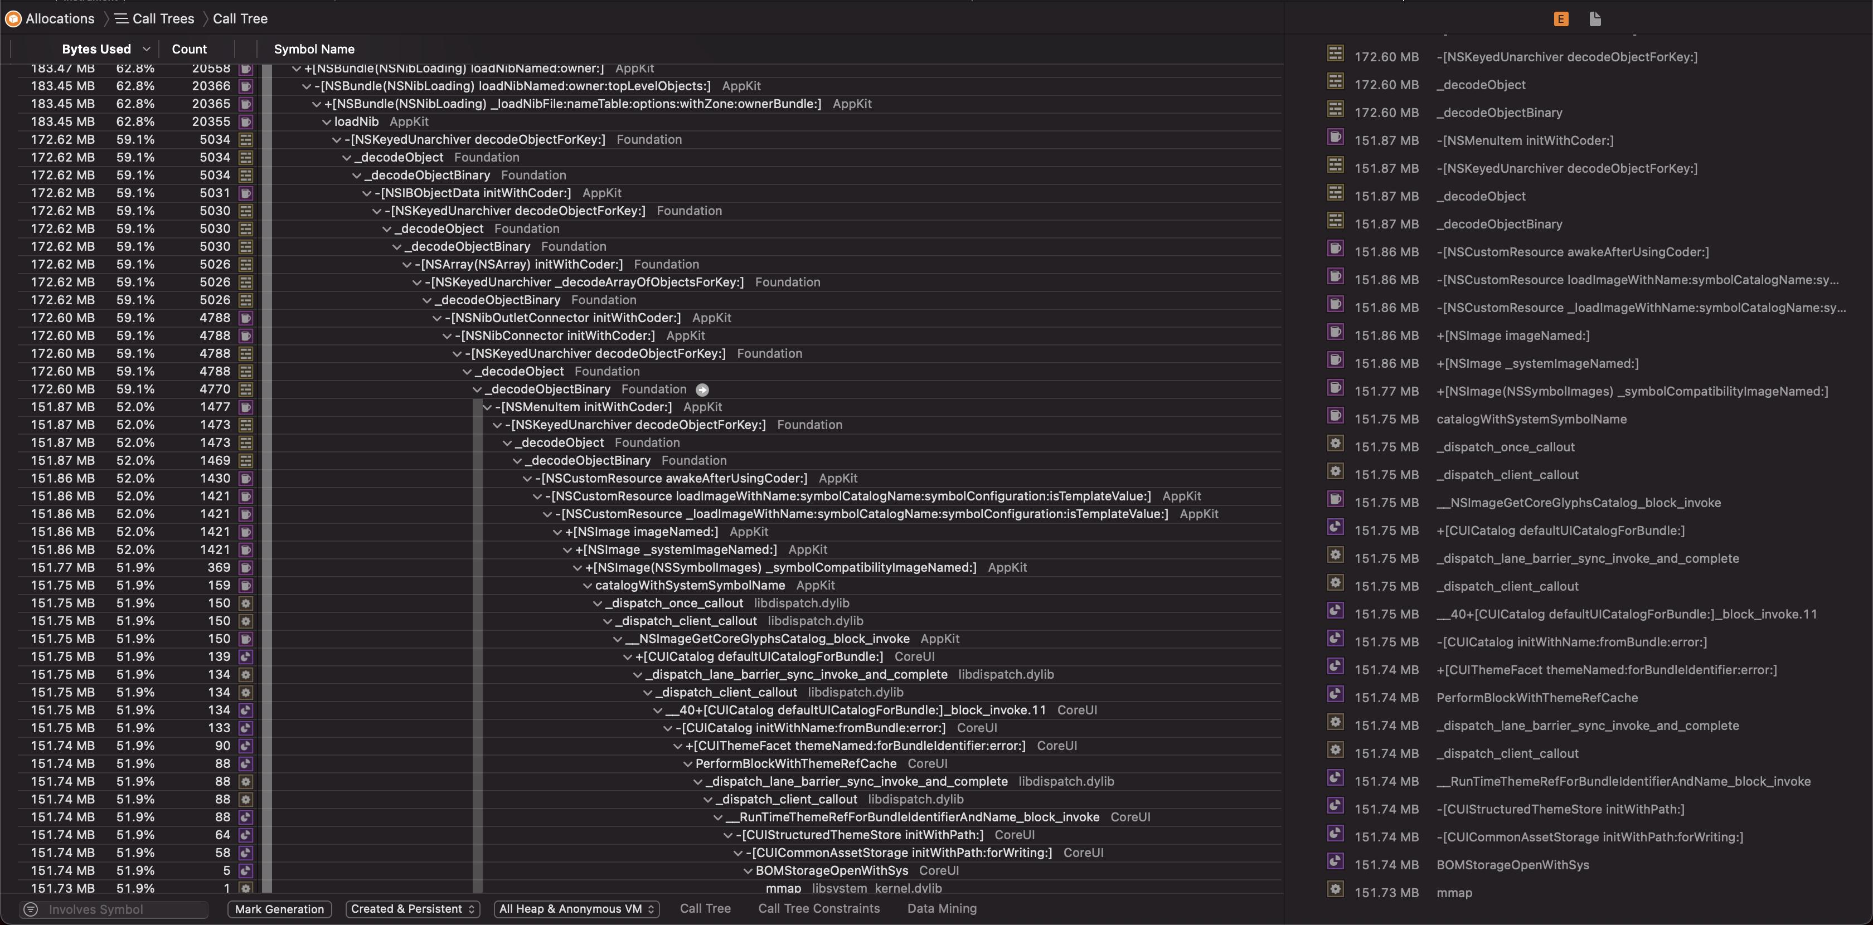Click the Allocations instrument icon in breadcrumb
The image size is (1873, 925).
tap(13, 19)
